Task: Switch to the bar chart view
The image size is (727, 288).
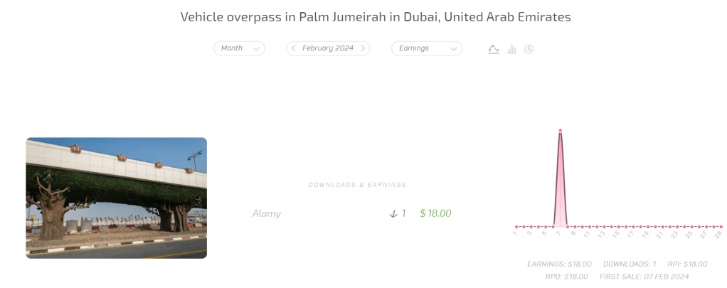Action: [x=511, y=49]
